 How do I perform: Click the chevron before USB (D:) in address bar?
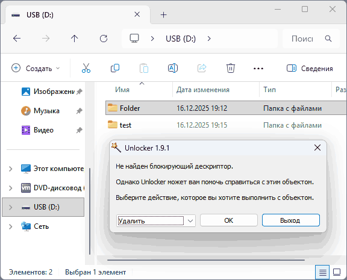tap(152, 39)
